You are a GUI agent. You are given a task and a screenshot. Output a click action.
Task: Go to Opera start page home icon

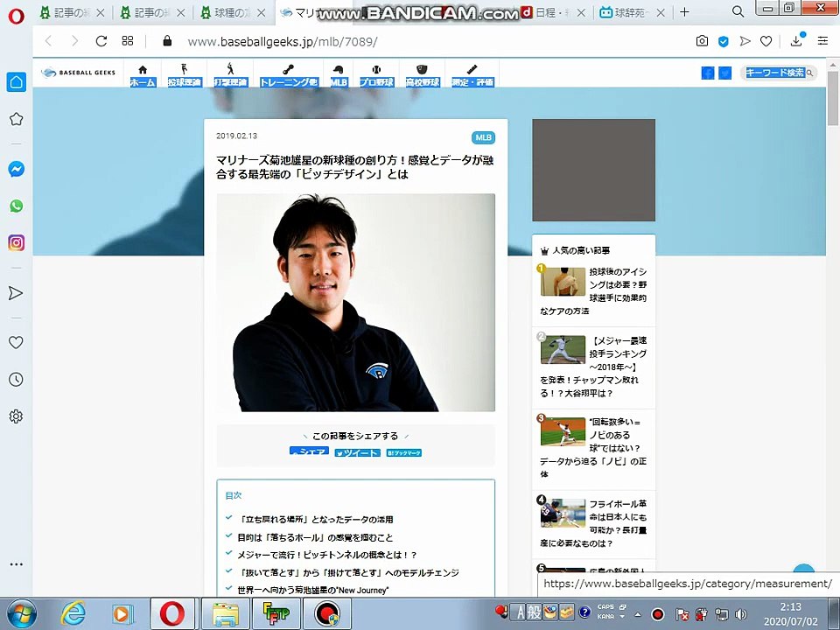click(16, 82)
